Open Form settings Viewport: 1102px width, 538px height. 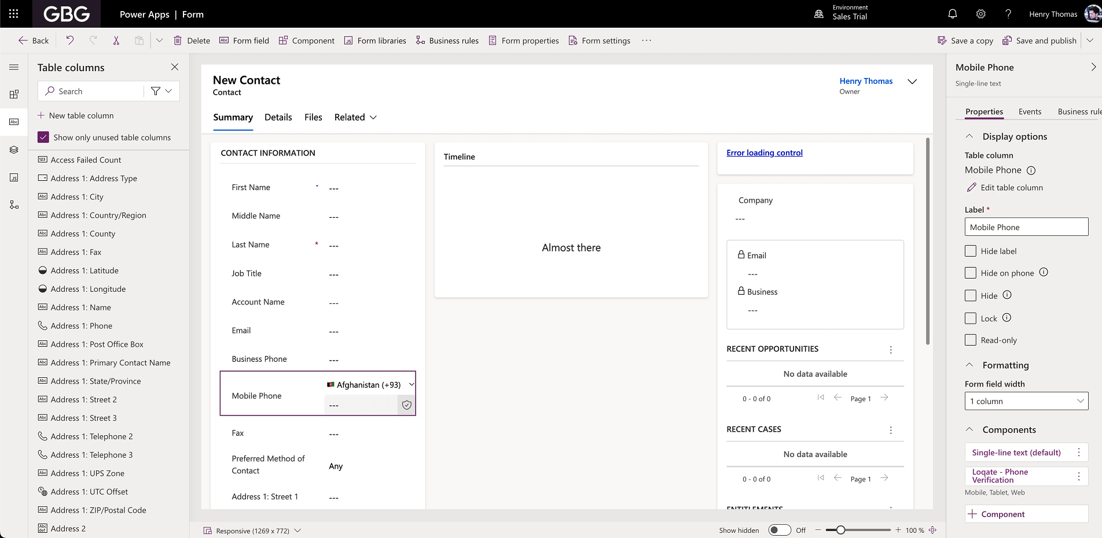600,40
